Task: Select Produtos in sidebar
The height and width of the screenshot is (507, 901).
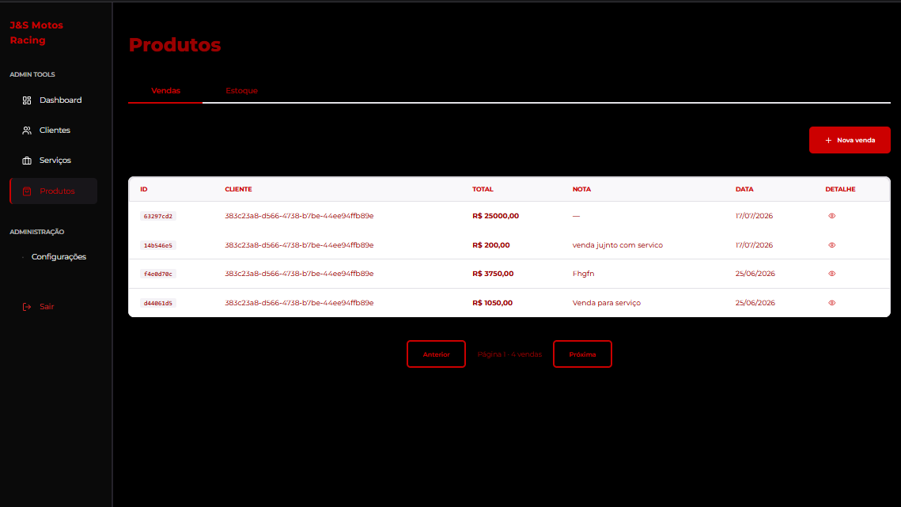Action: [x=54, y=191]
